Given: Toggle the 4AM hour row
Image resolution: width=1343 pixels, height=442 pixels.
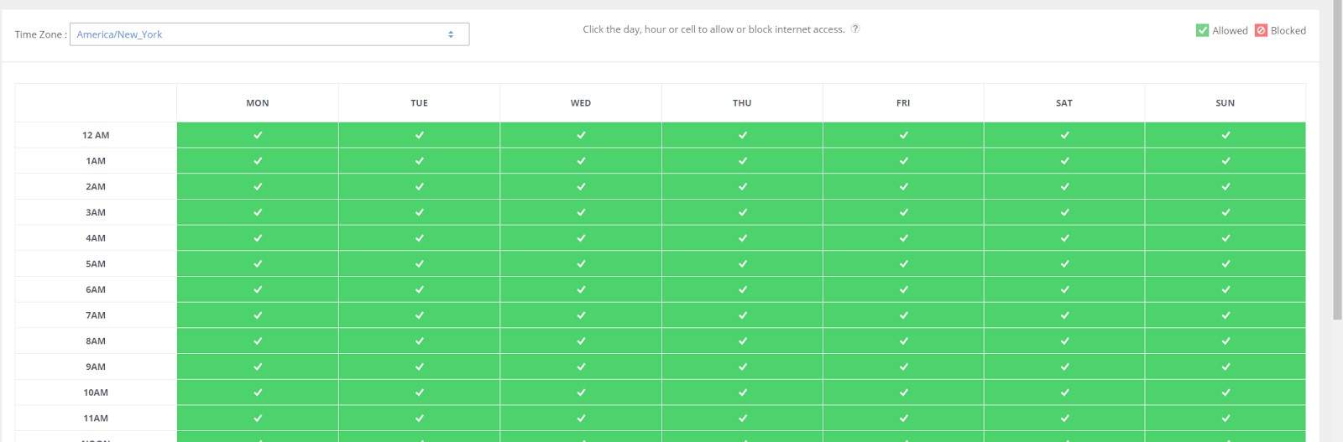Looking at the screenshot, I should (x=96, y=238).
